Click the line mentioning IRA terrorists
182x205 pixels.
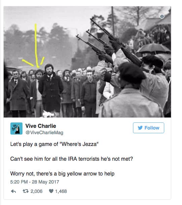72,159
